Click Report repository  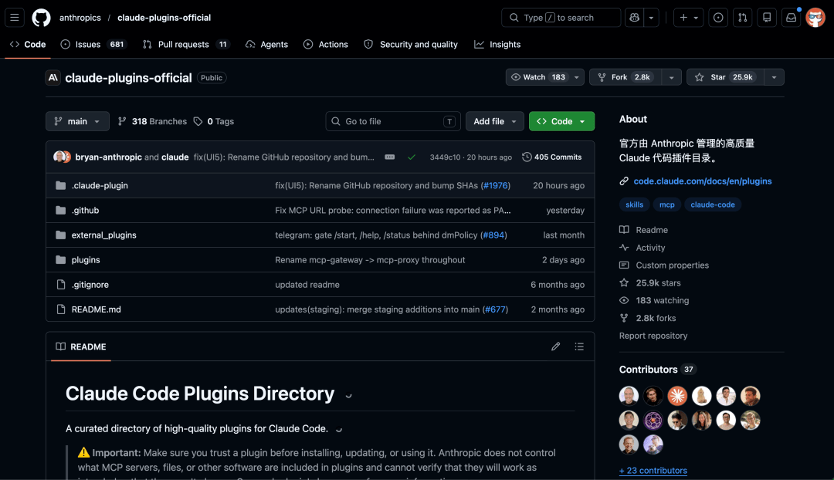(x=653, y=336)
